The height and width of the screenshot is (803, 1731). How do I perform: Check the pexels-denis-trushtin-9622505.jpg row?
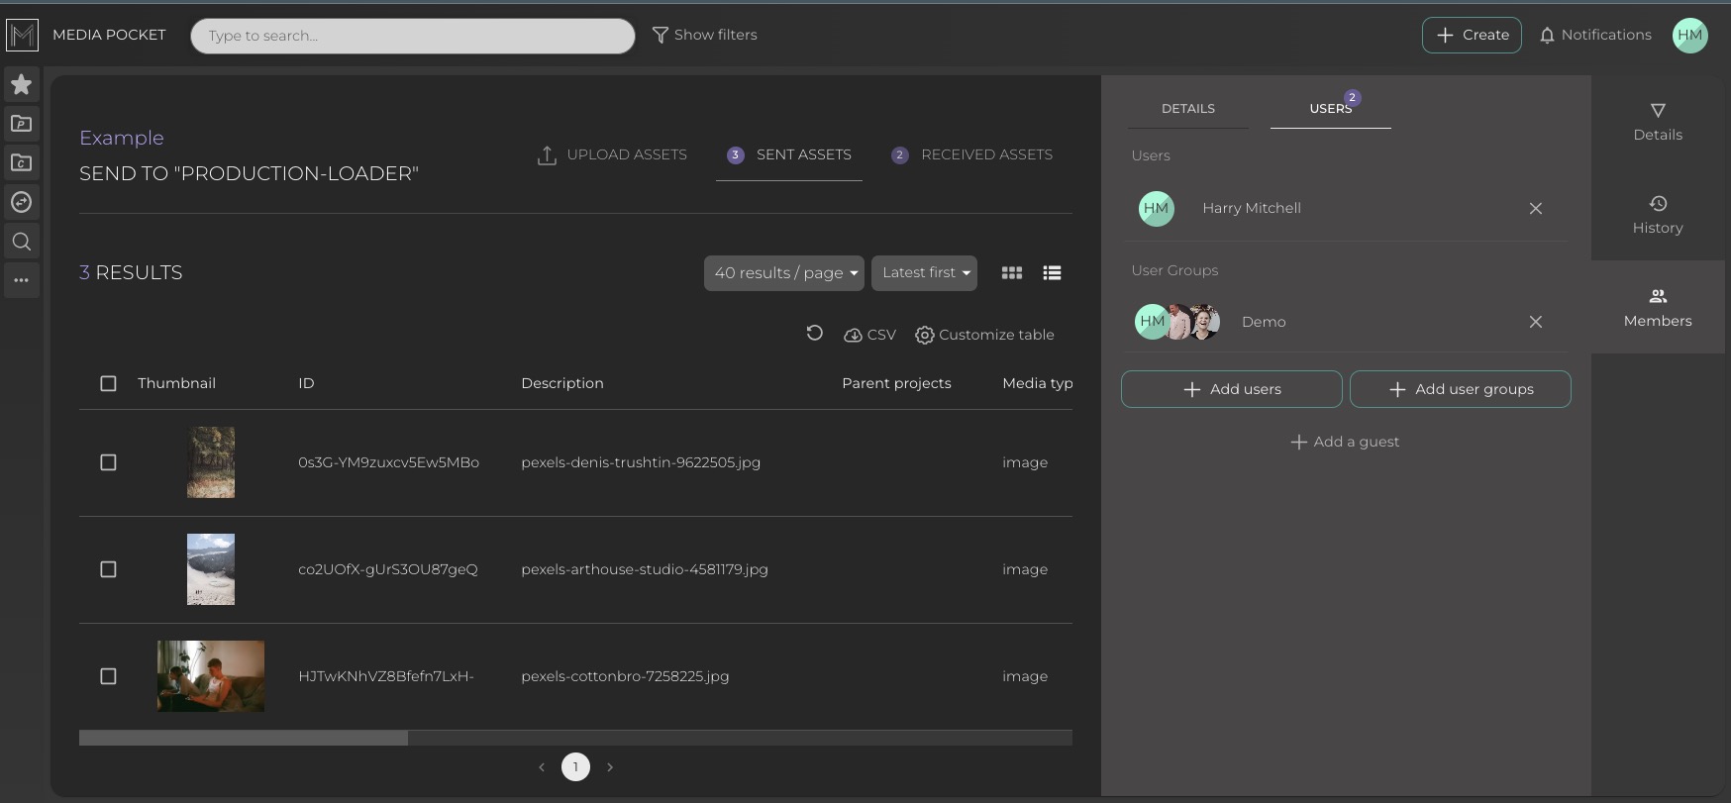coord(109,462)
